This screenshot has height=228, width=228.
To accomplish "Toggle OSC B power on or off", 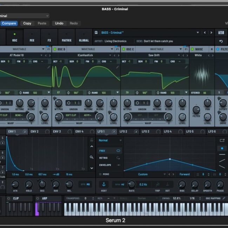I will point(55,49).
